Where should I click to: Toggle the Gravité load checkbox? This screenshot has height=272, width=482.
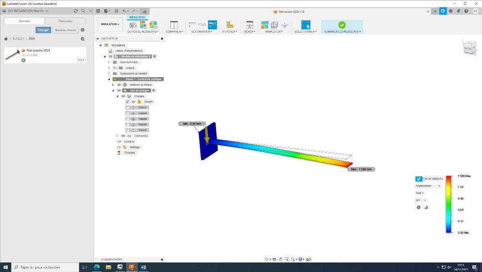pos(127,102)
